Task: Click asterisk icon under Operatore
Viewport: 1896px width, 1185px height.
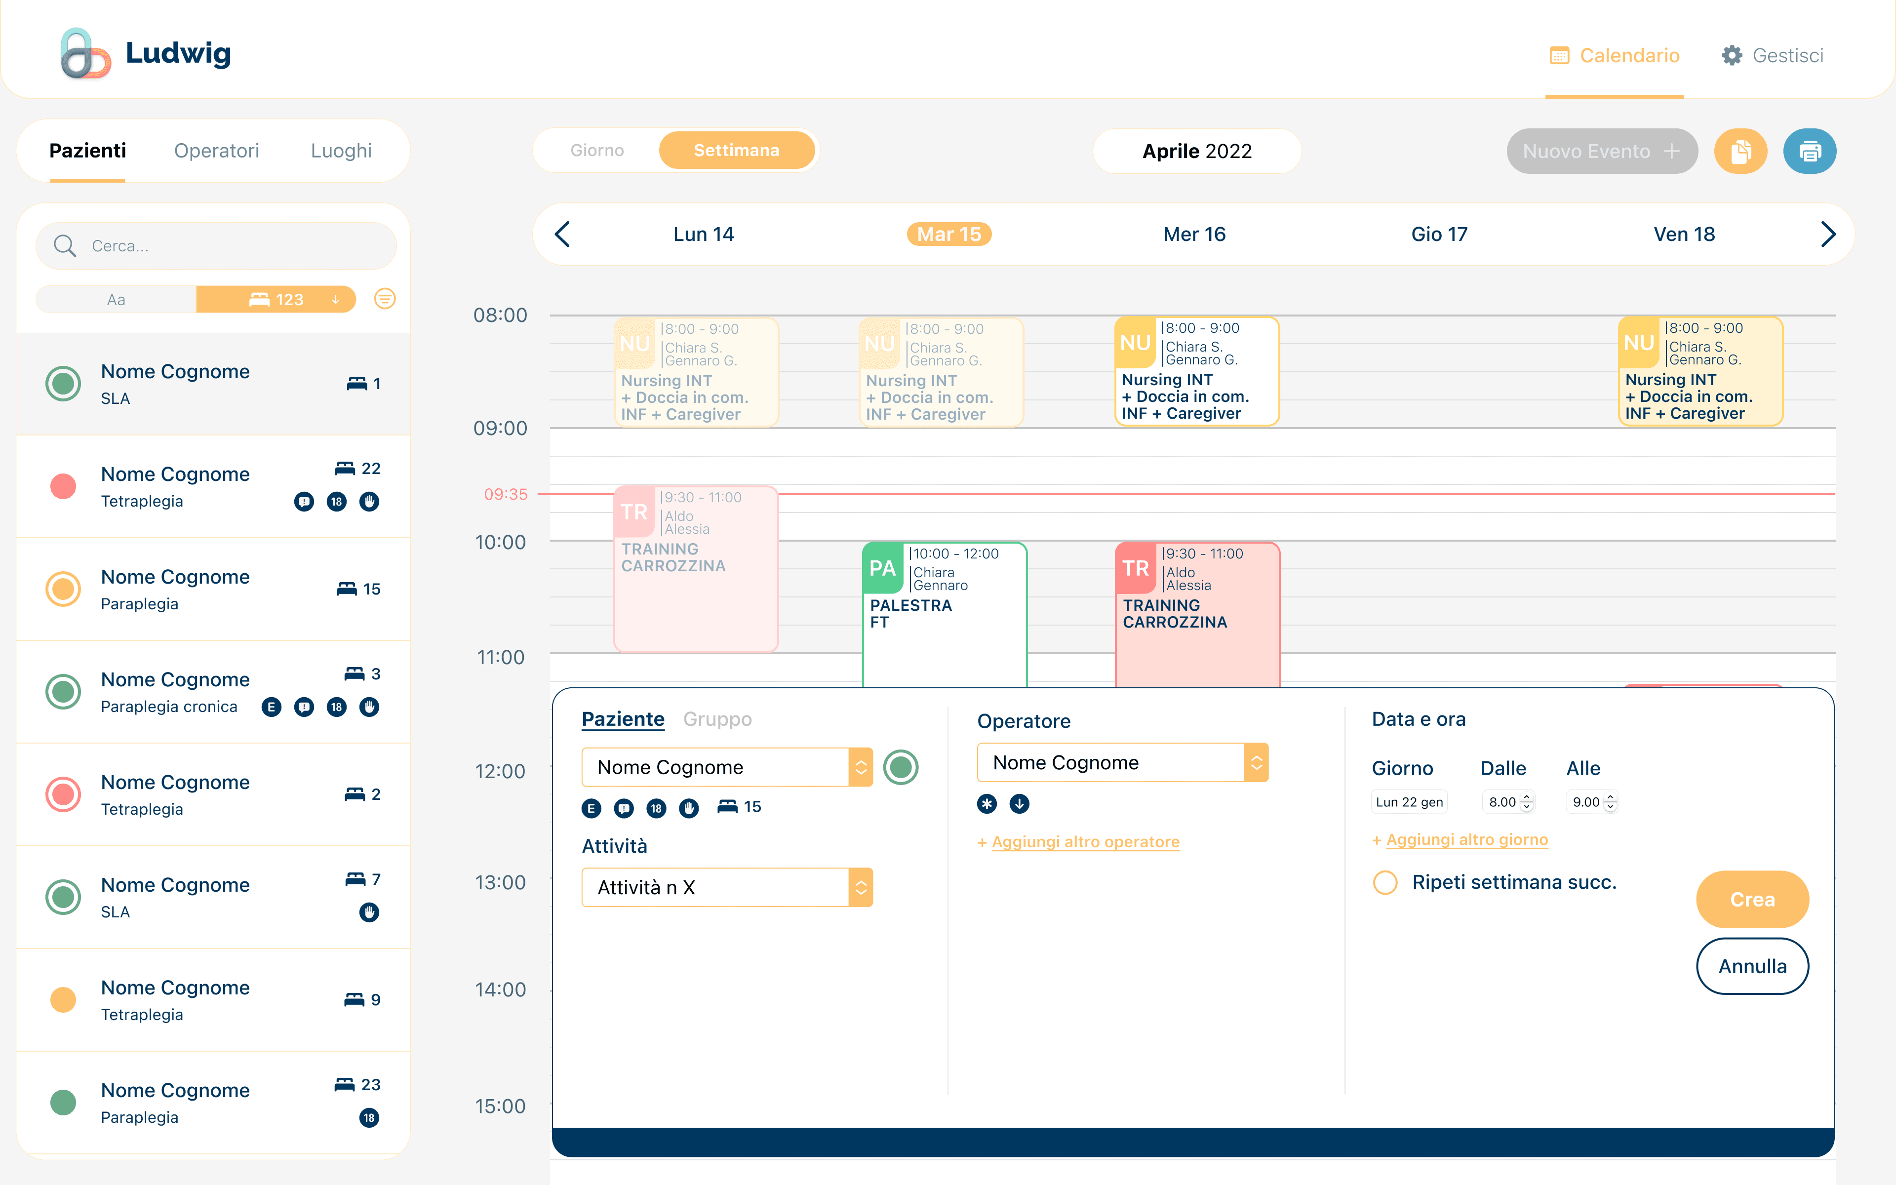Action: pos(987,803)
